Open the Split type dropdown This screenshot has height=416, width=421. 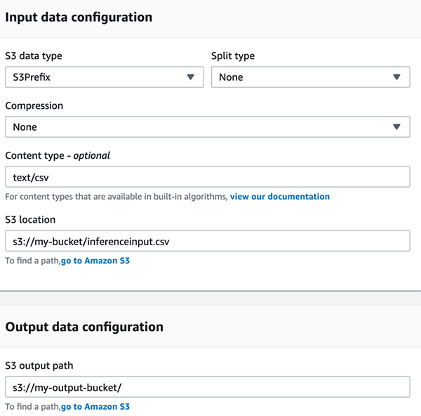point(311,77)
